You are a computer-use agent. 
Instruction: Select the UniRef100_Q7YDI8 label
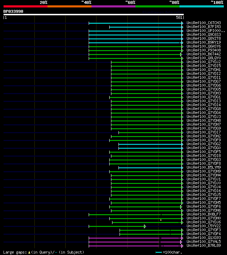[x=204, y=156]
